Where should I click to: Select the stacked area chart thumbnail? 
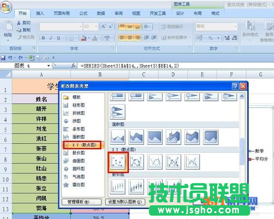(x=136, y=137)
